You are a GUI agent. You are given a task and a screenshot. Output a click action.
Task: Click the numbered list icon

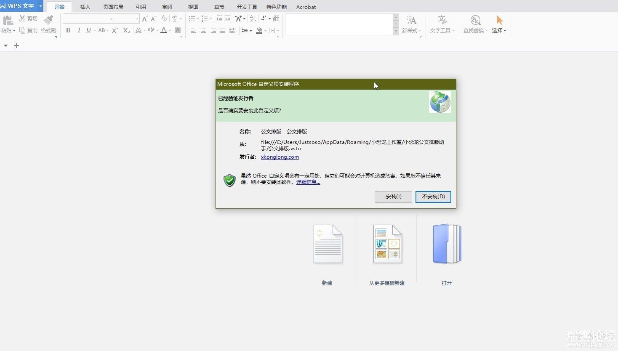(x=205, y=19)
